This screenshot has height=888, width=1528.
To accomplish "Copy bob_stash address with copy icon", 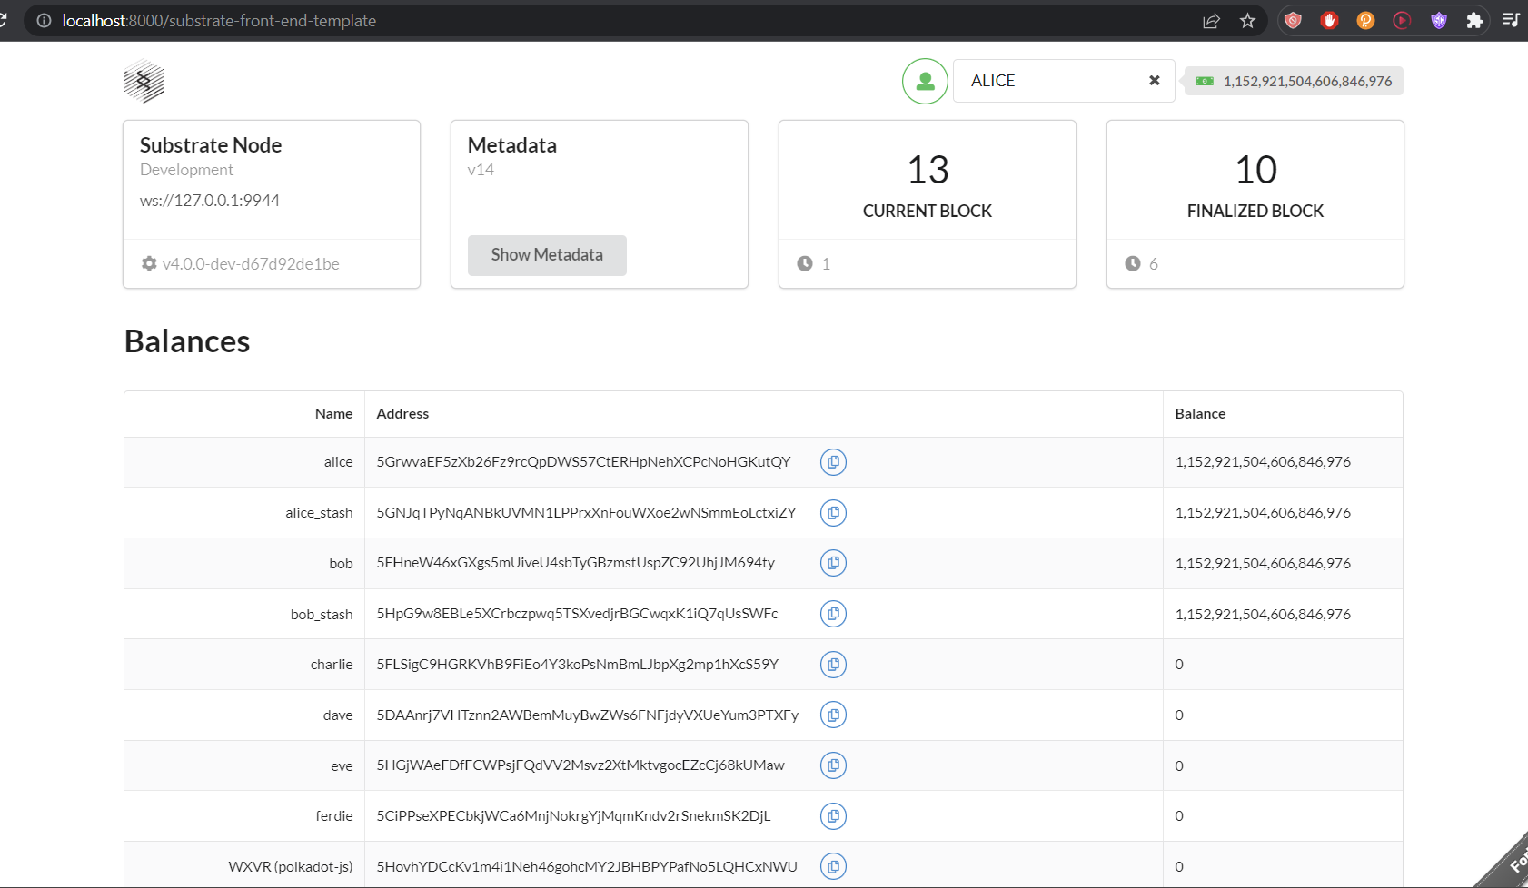I will 833,614.
